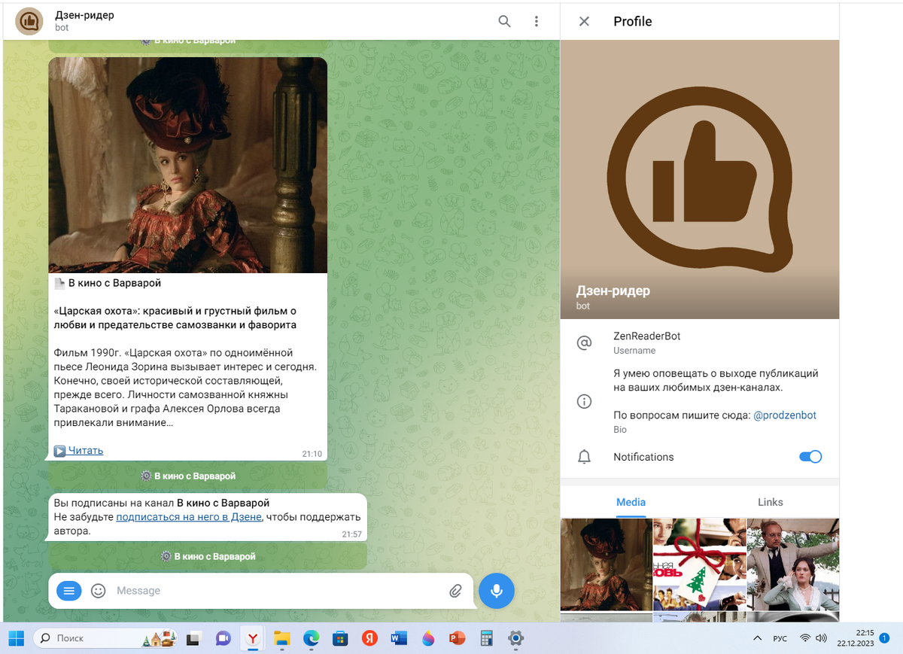Open the network and volume quick settings
This screenshot has width=903, height=654.
tap(813, 638)
